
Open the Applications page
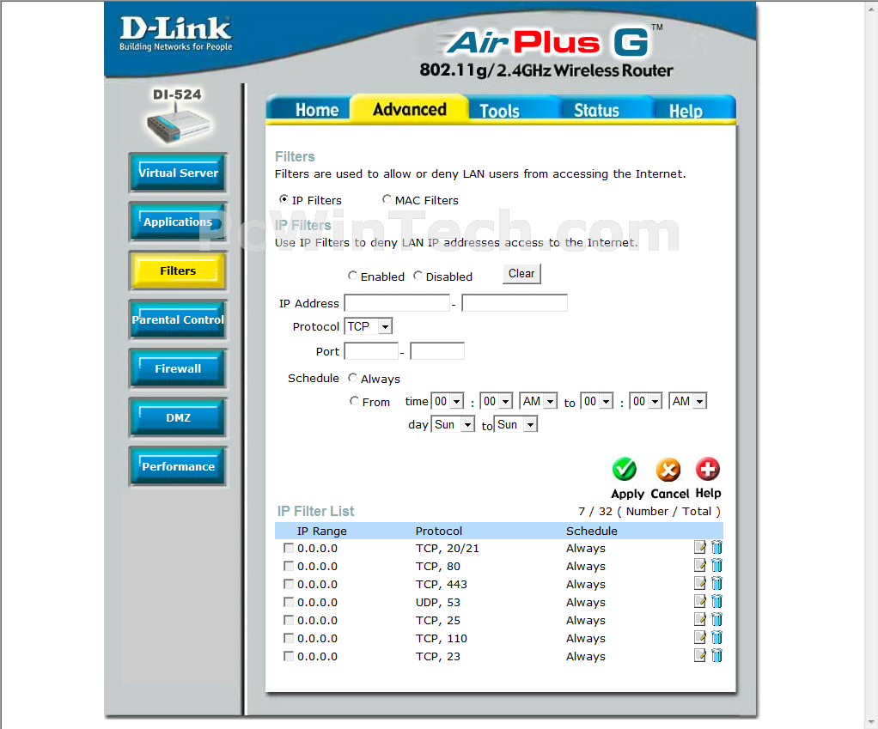click(x=178, y=222)
